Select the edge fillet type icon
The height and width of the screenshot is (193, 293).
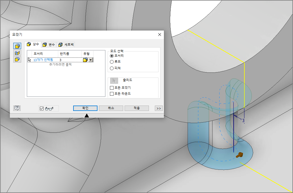tap(17, 46)
